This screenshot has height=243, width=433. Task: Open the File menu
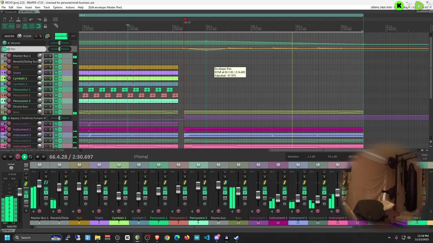click(x=3, y=7)
